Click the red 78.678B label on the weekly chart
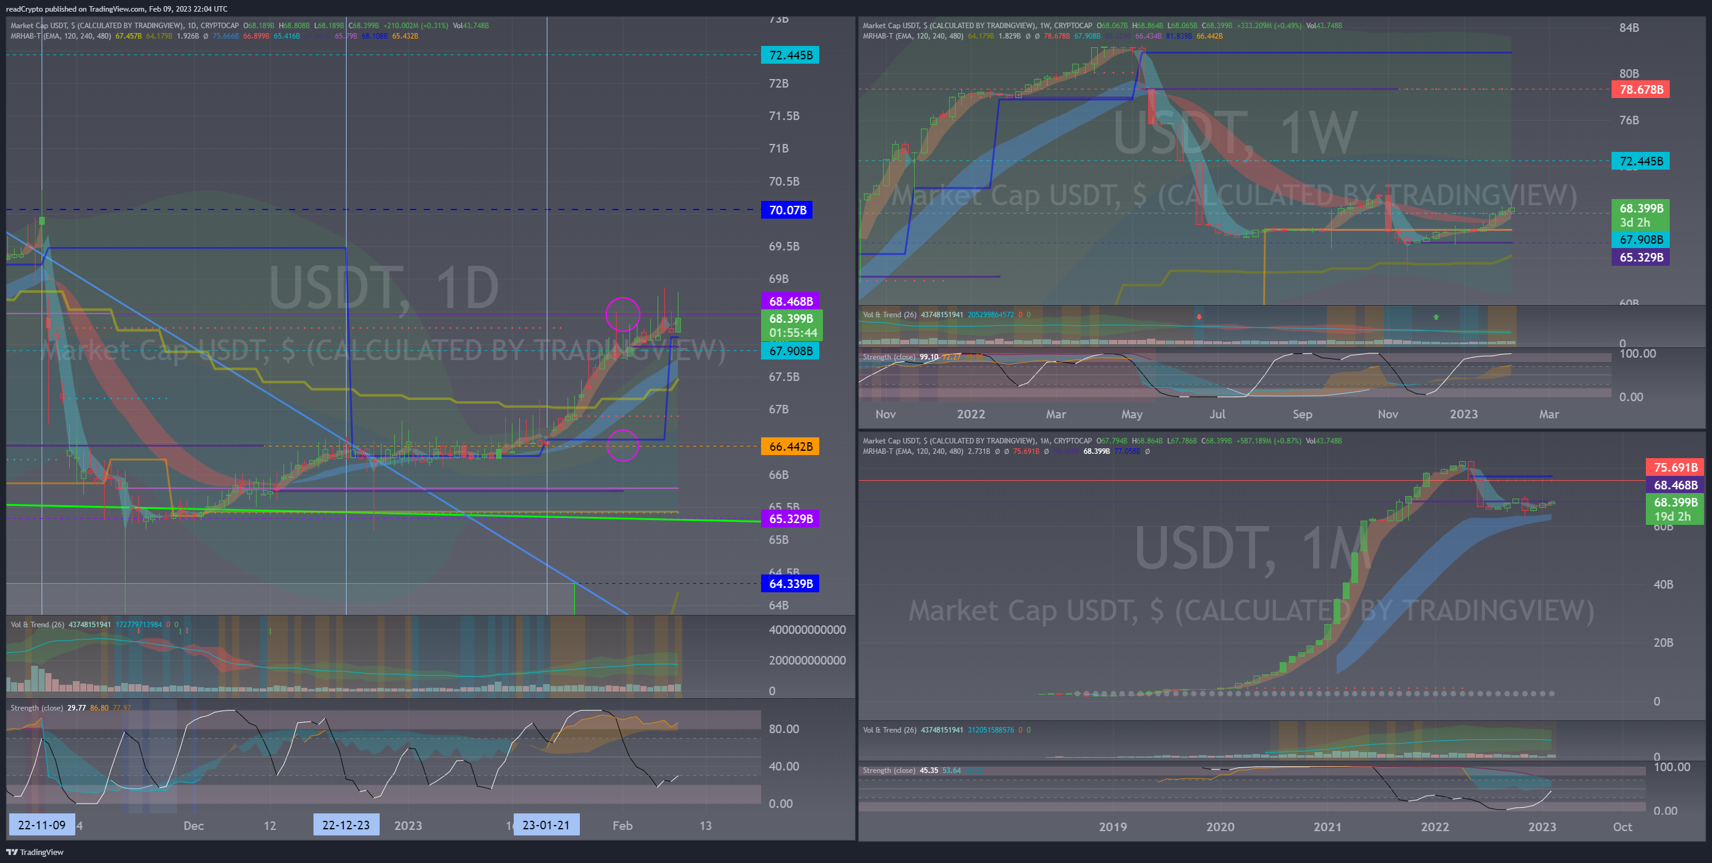The image size is (1712, 863). click(x=1640, y=89)
